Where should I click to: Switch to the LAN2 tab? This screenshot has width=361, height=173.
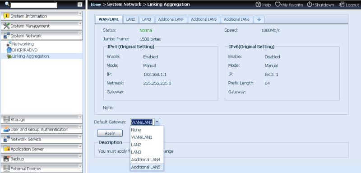(x=130, y=19)
